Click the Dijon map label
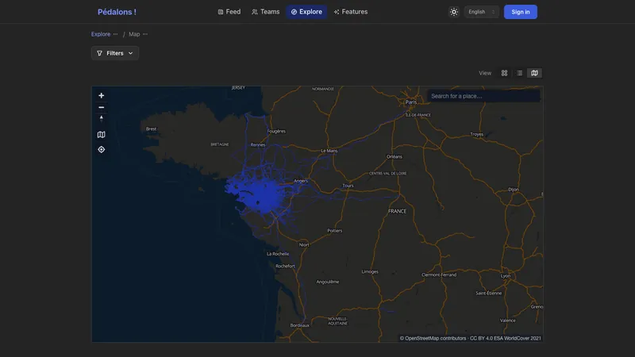635x357 pixels. [514, 190]
